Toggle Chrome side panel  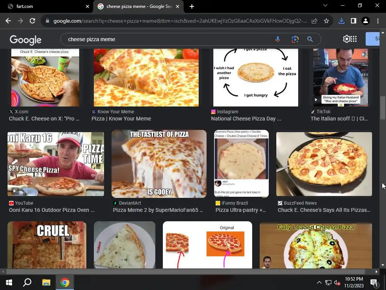354,21
